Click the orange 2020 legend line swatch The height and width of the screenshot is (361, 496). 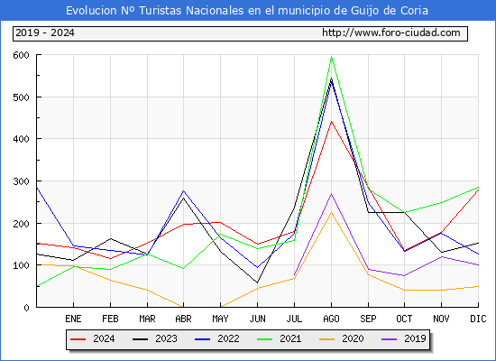(x=326, y=339)
